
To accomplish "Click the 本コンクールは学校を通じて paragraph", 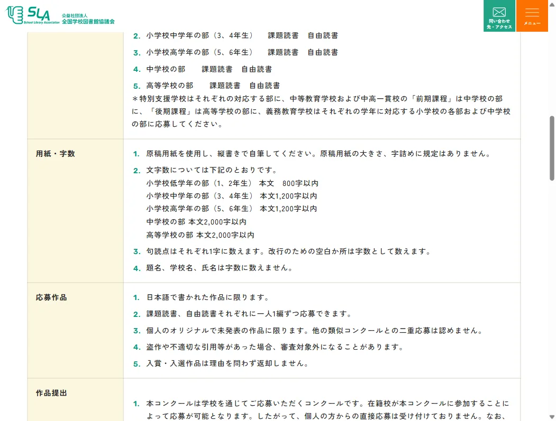I will coord(327,410).
